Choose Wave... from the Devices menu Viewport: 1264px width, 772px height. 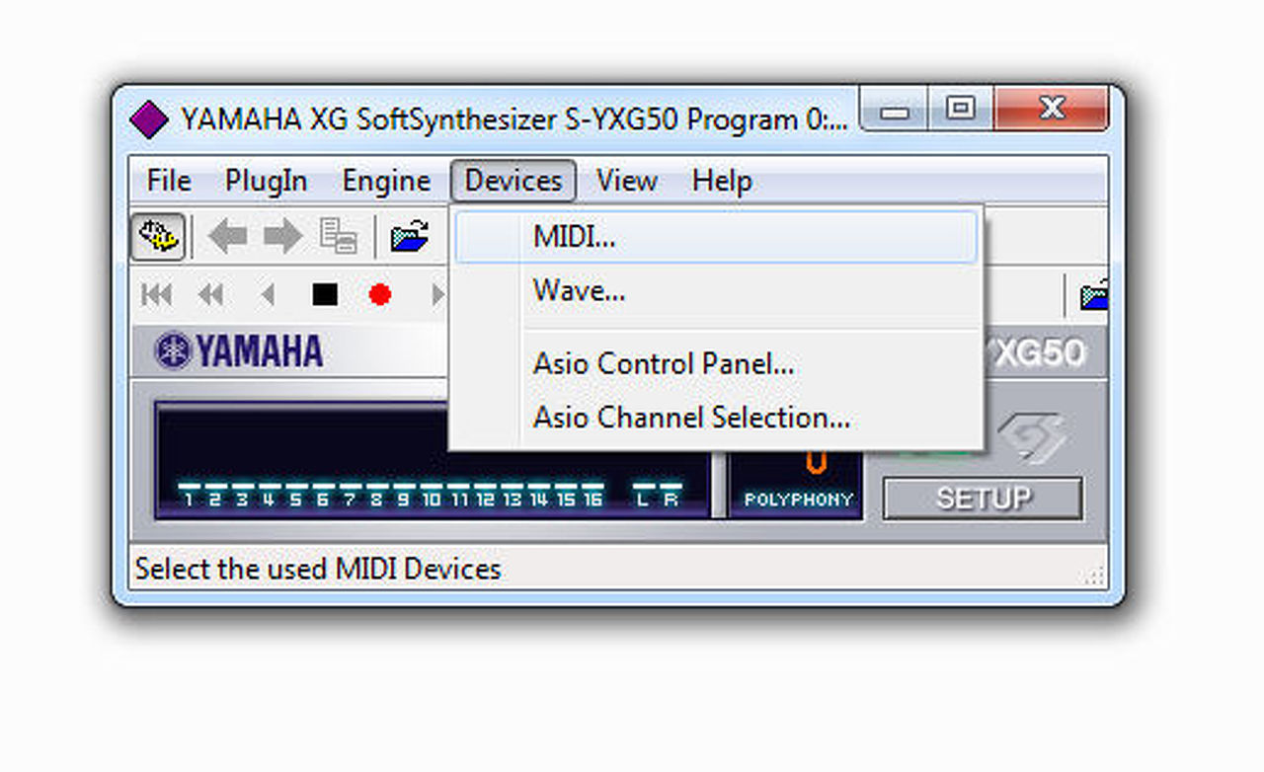coord(717,291)
